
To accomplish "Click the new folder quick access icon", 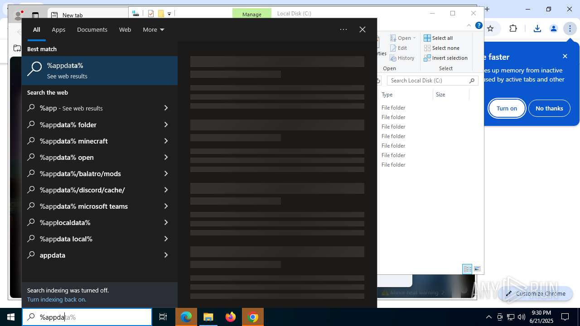I will coord(161,14).
